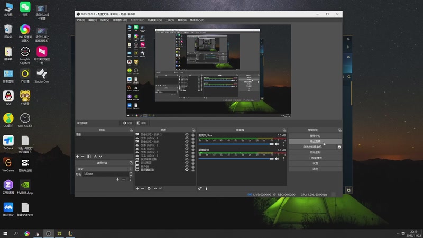Increase transition duration with stepper arrow
423x238 pixels.
point(131,173)
